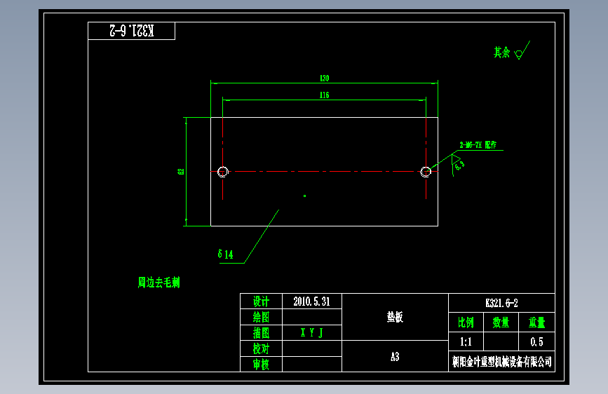Screen dimensions: 608x394
Task: Click the 数量 header cell
Action: pyautogui.click(x=501, y=322)
